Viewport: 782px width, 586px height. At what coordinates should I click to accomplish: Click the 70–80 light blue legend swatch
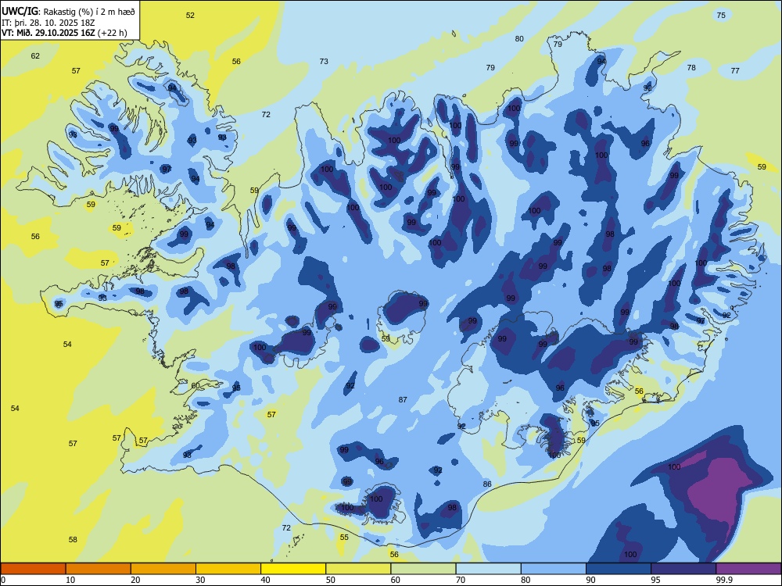tap(488, 569)
